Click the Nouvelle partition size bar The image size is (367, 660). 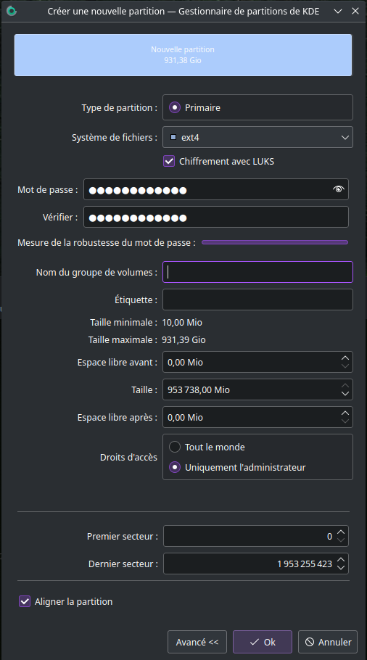183,55
